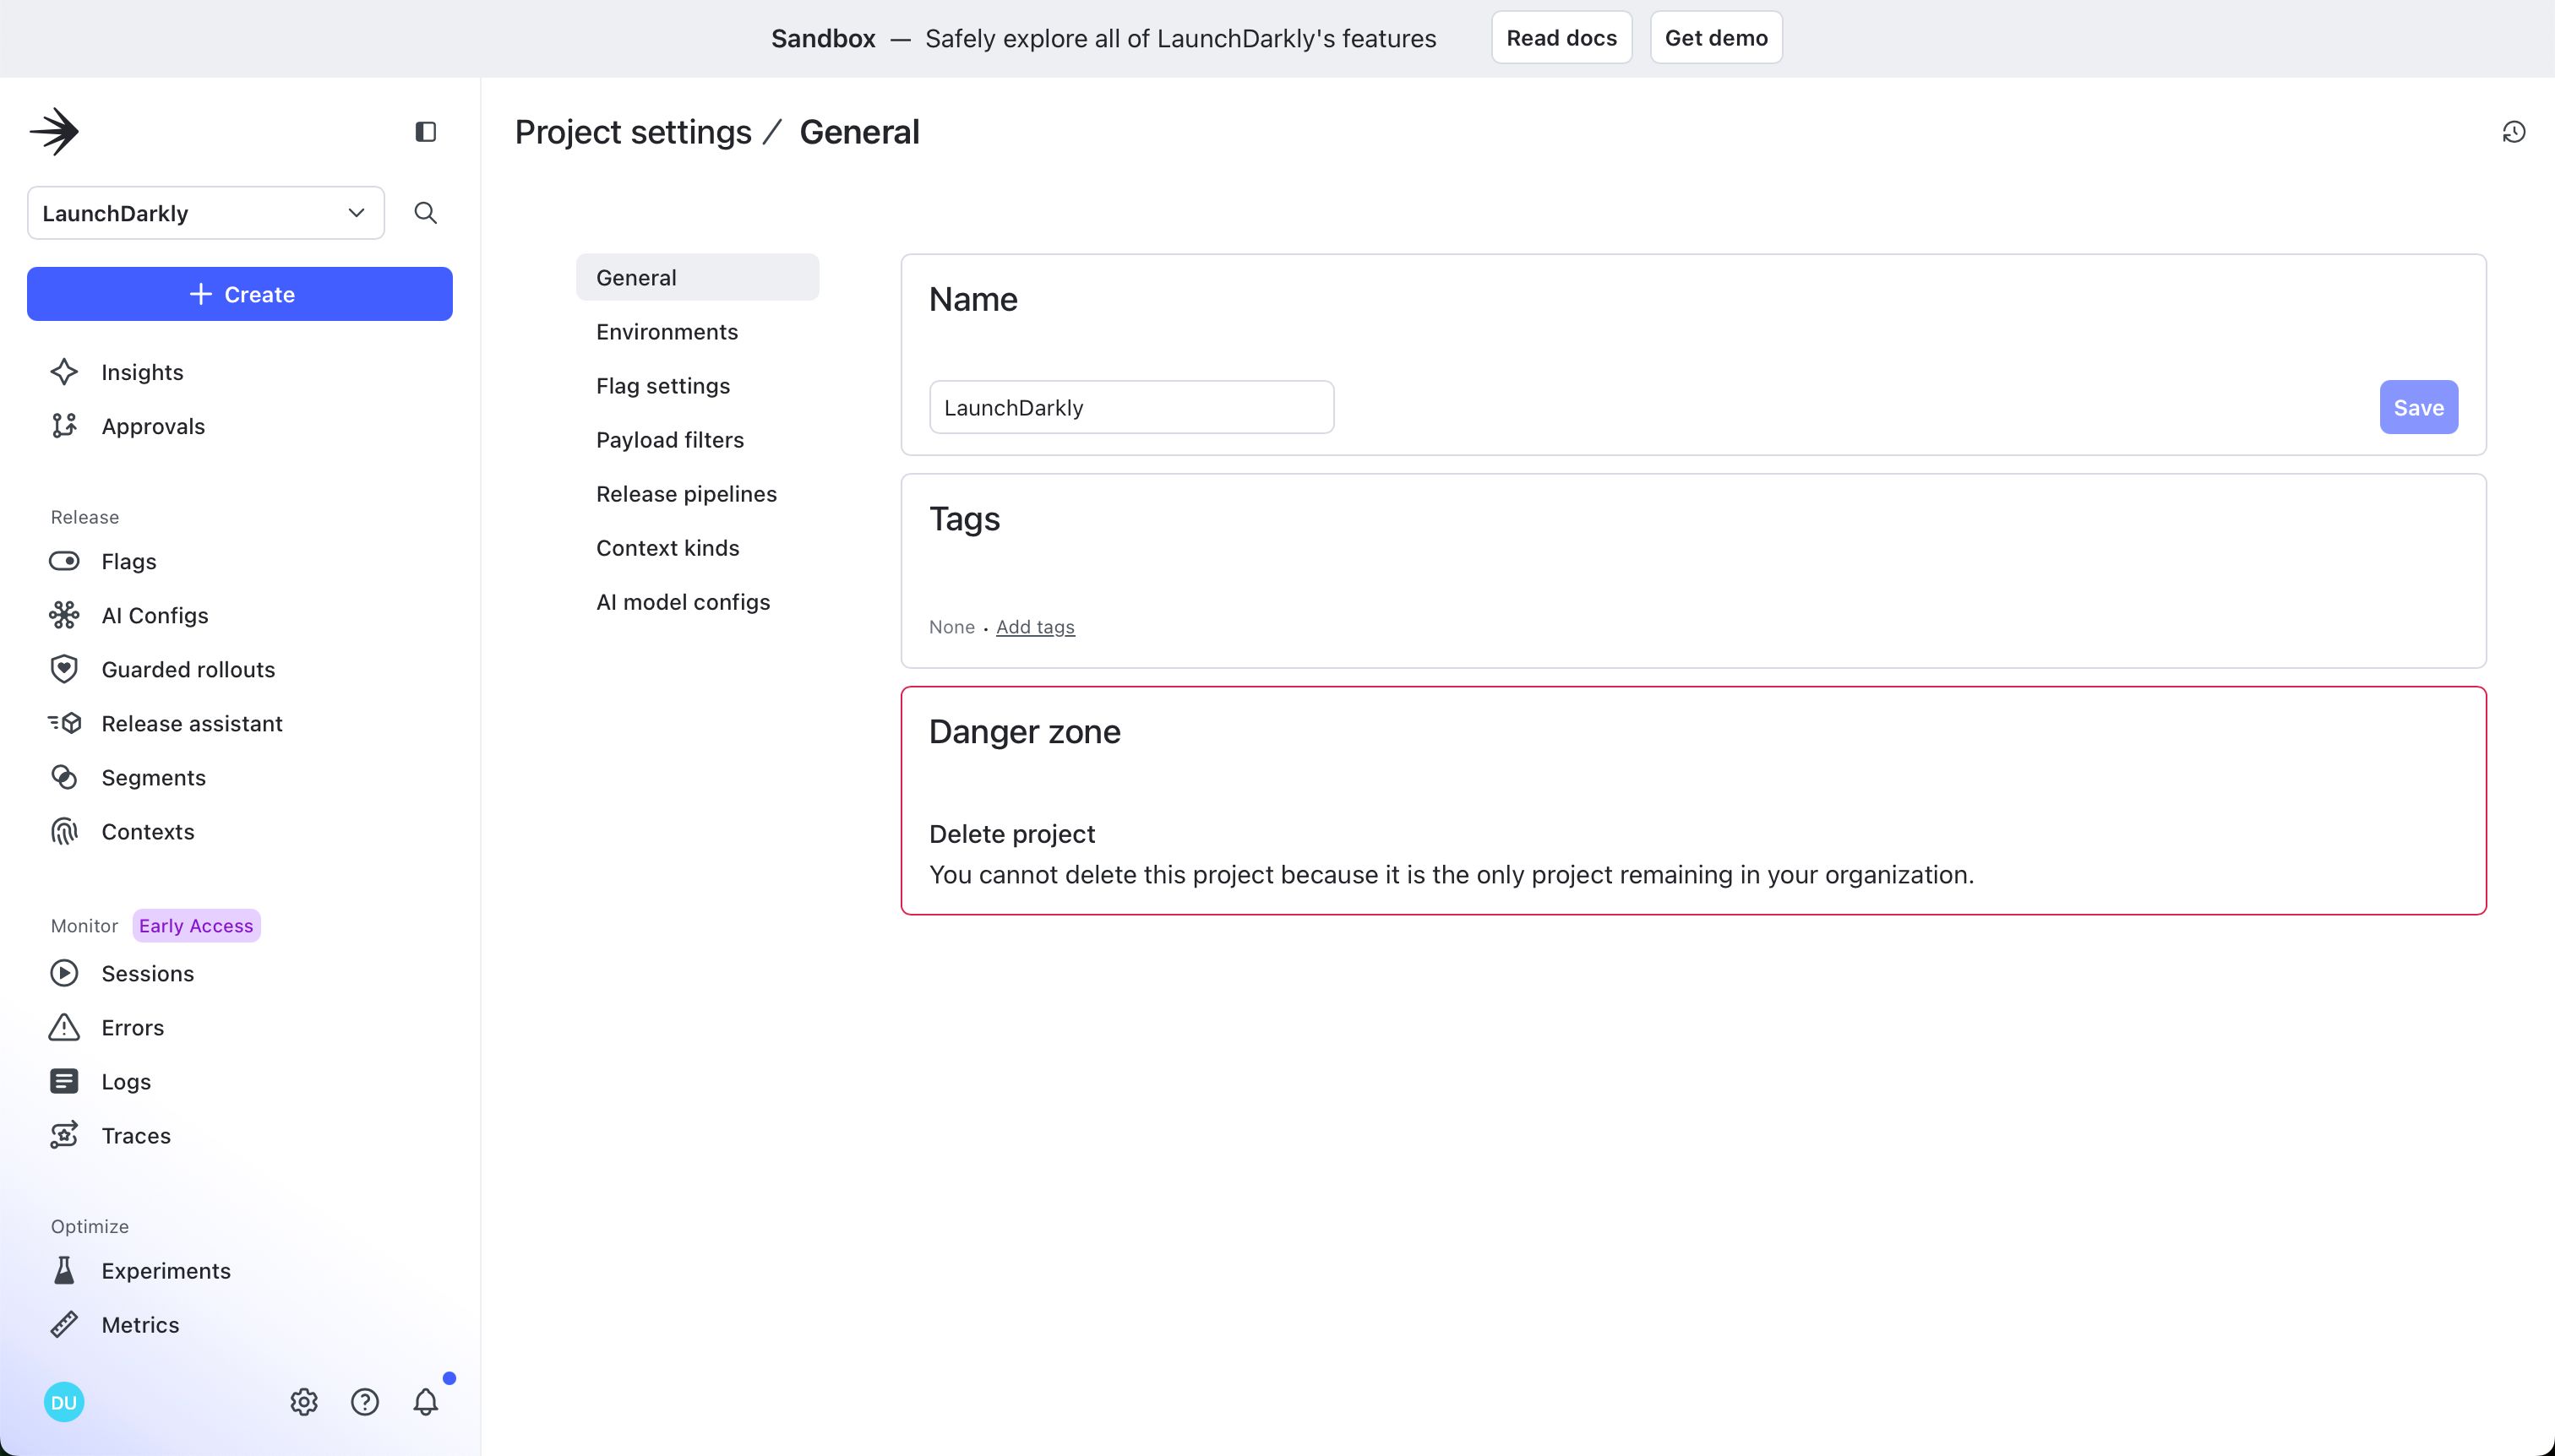This screenshot has width=2555, height=1456.
Task: Click the Read docs button
Action: pyautogui.click(x=1561, y=38)
